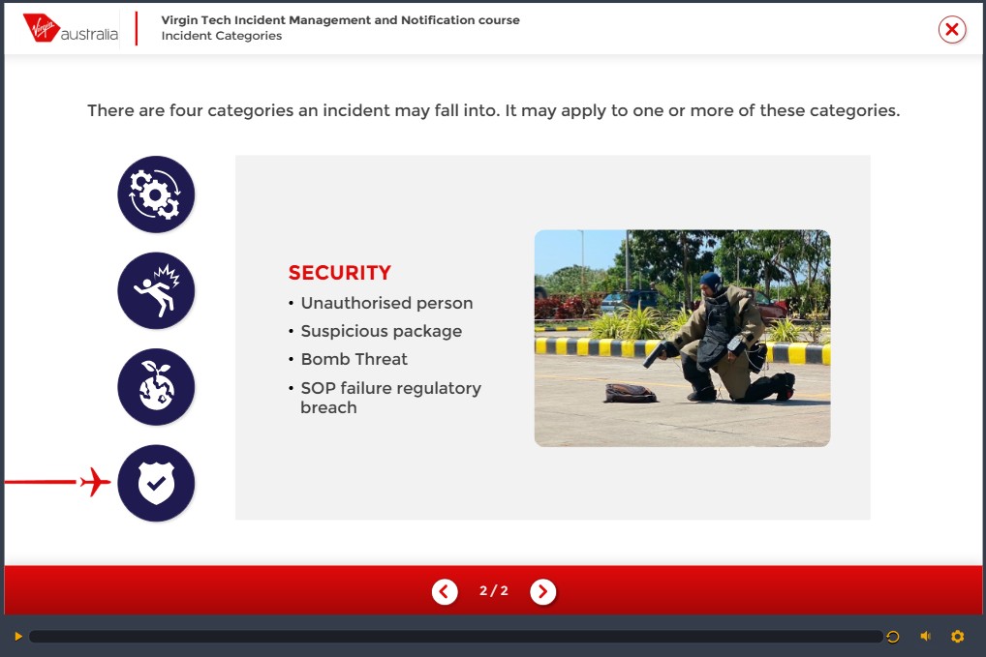986x657 pixels.
Task: Click the bomb disposal technician photo
Action: point(682,338)
